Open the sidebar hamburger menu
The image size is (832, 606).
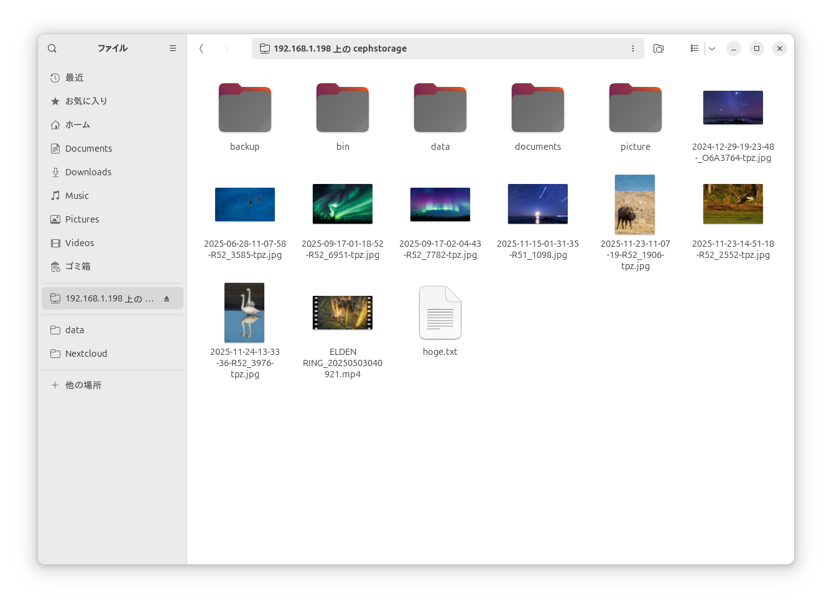click(x=173, y=48)
